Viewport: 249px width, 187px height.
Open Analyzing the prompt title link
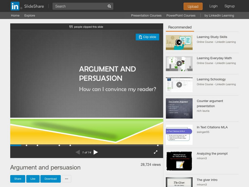coord(212,153)
